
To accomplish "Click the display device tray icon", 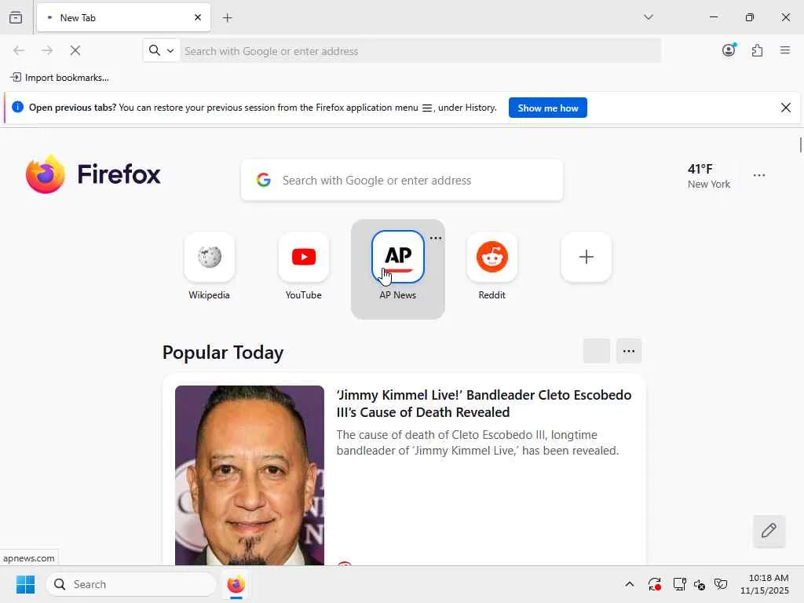I will coord(679,584).
